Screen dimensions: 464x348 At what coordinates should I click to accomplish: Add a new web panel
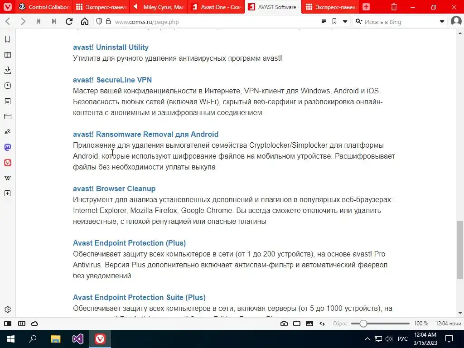[x=8, y=193]
